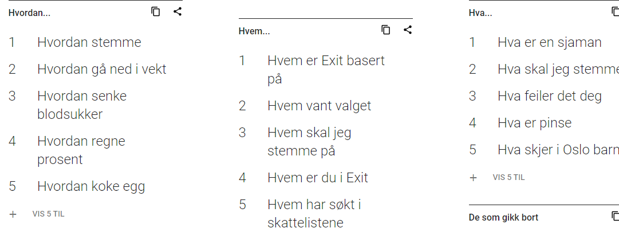Click the plus icon under Hva list

[473, 178]
